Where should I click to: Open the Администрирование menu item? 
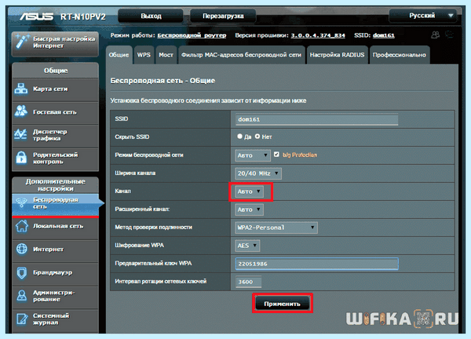(55, 296)
